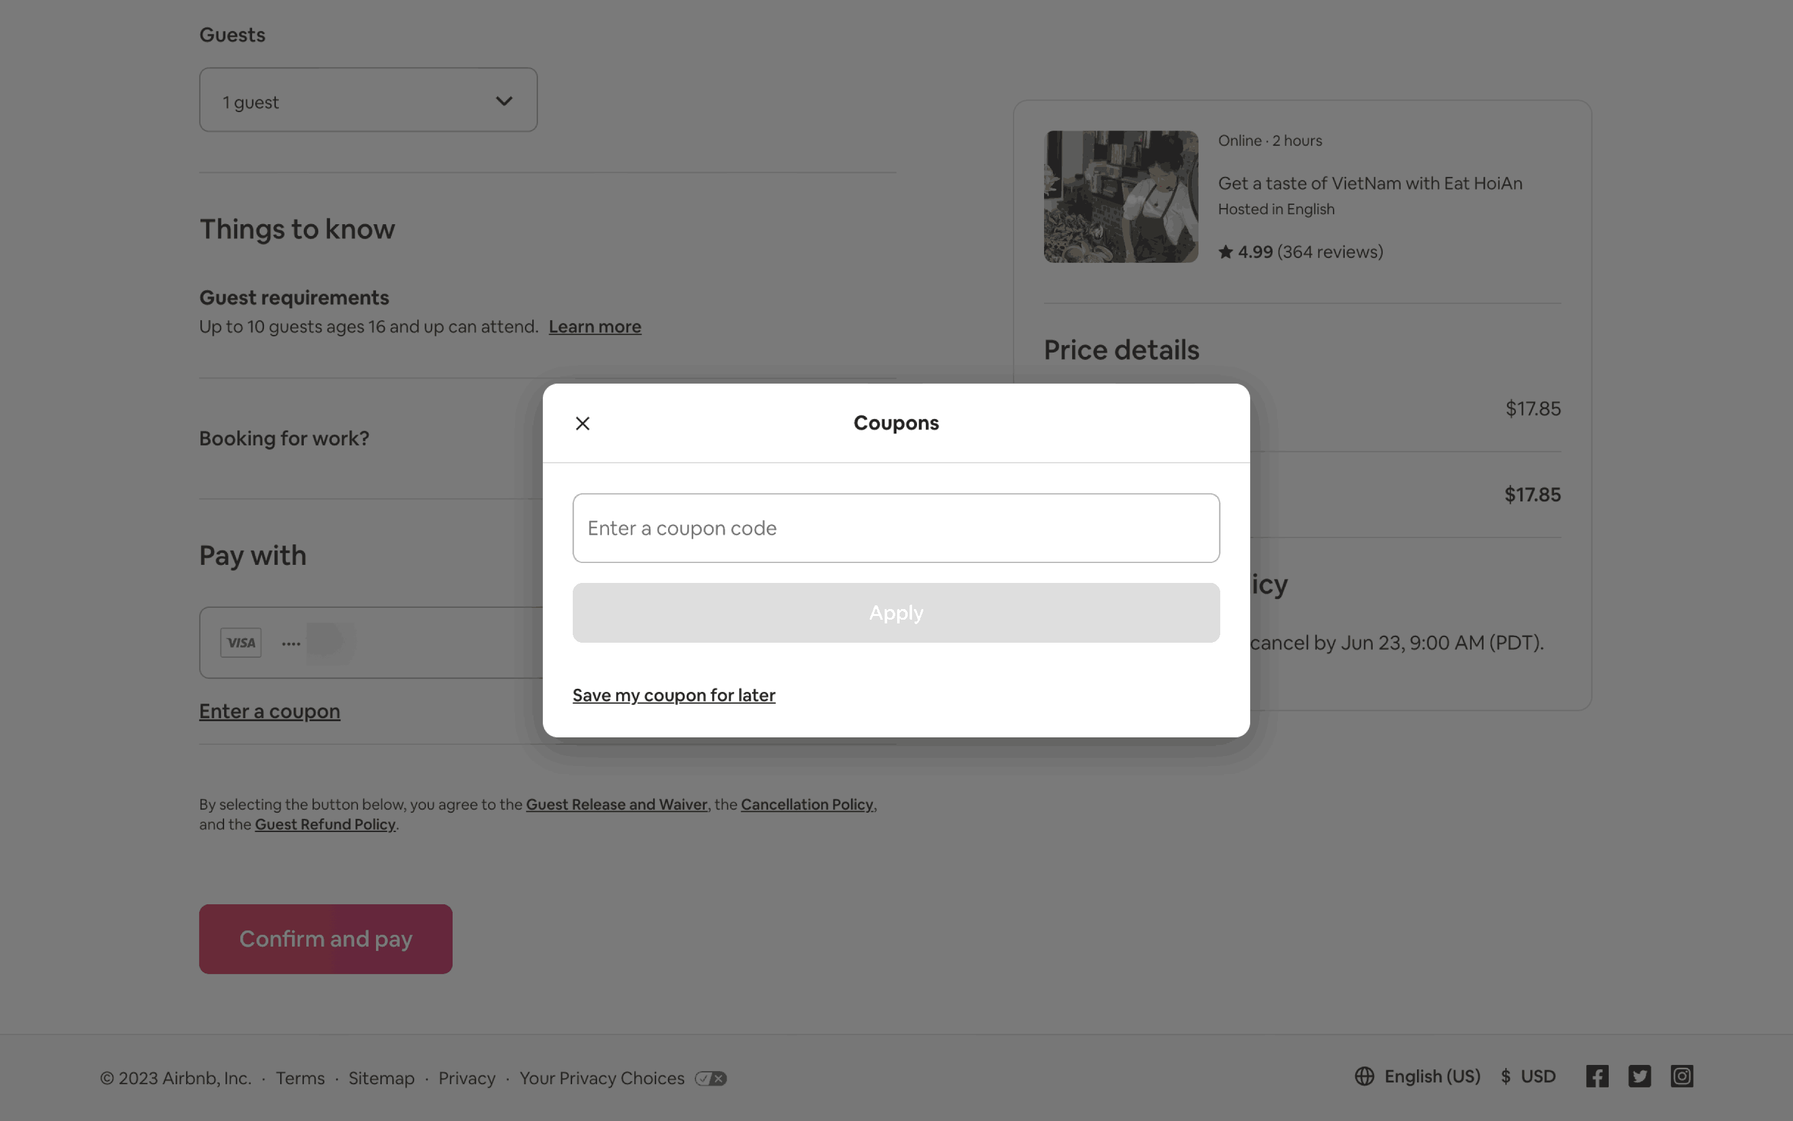This screenshot has width=1793, height=1121.
Task: Click the Your Privacy Choices toggle icon
Action: tap(710, 1079)
